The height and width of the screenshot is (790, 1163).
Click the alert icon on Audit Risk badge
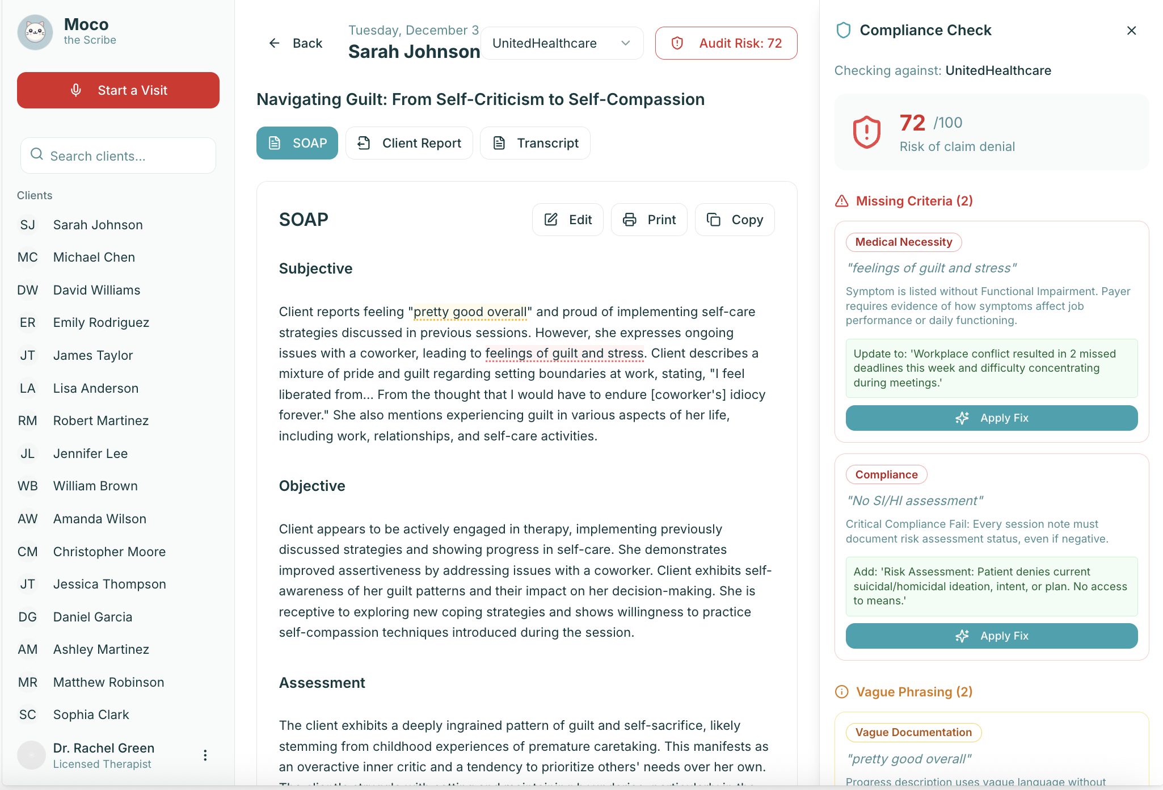point(677,43)
